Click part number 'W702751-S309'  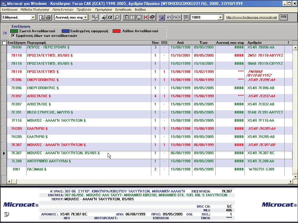coord(261,169)
